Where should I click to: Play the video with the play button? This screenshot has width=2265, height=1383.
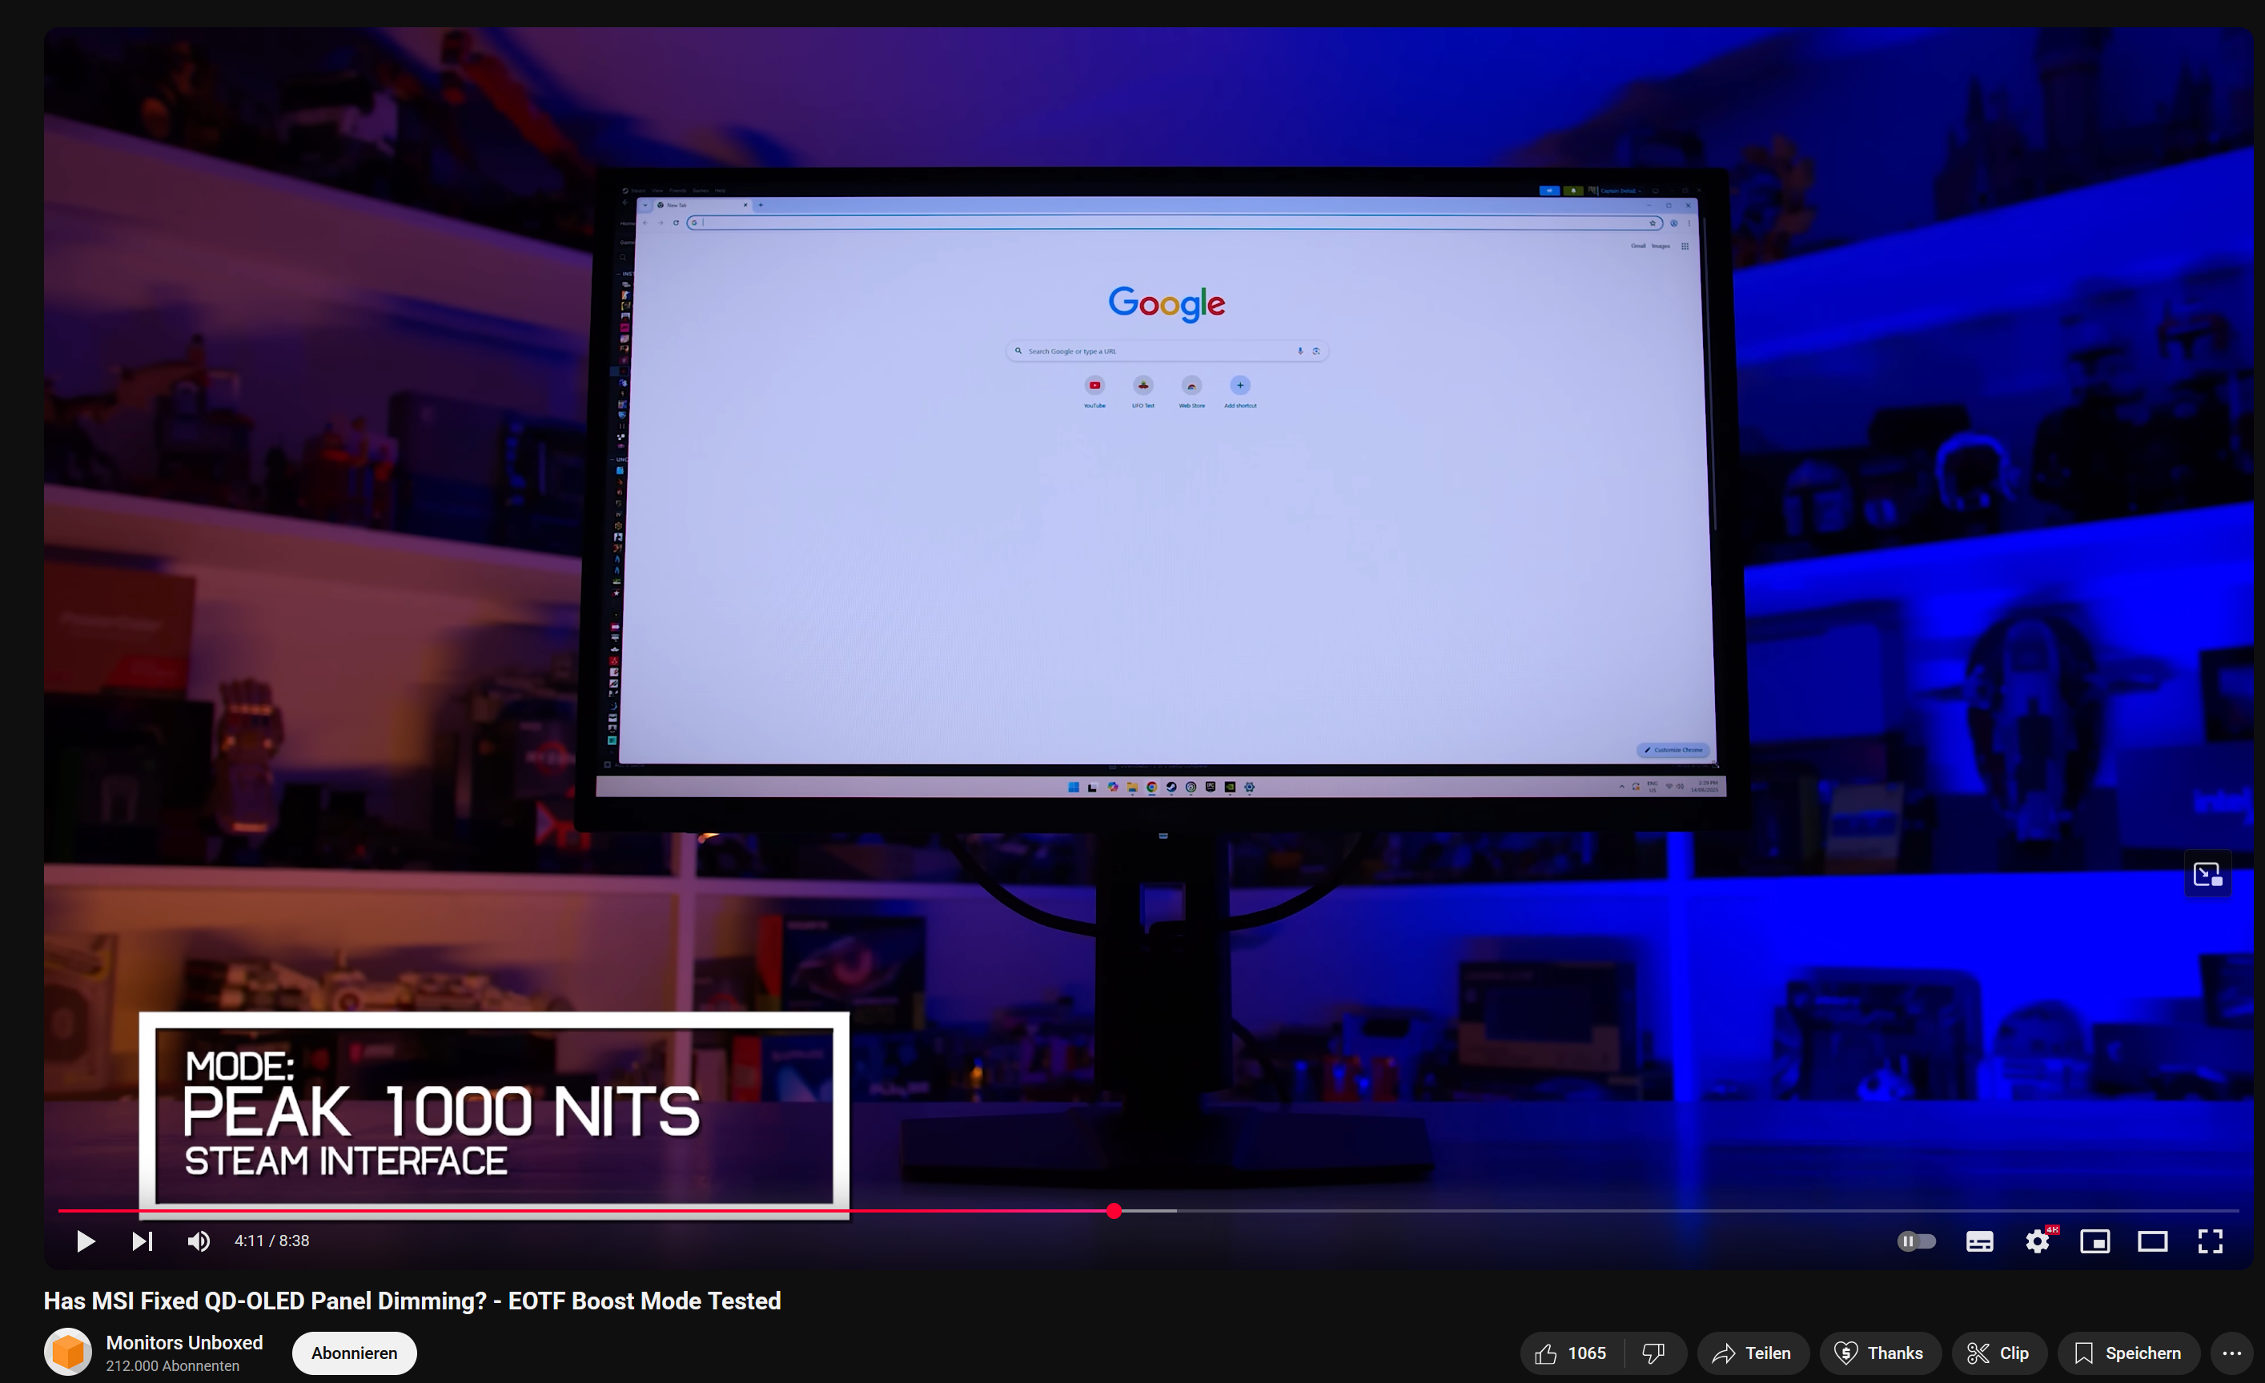click(85, 1241)
